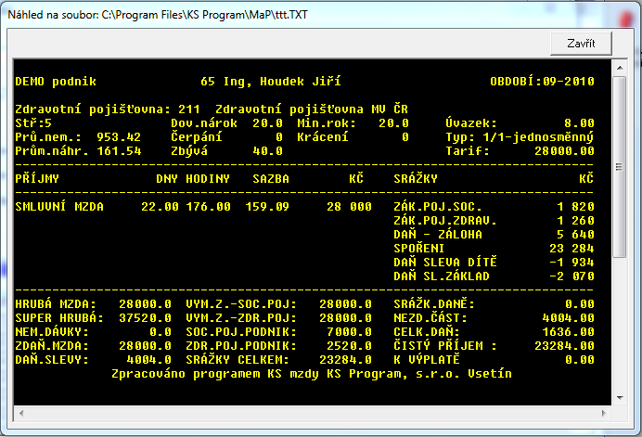Image resolution: width=642 pixels, height=437 pixels.
Task: Click the period 'OBDOBÍ:09-2010'
Action: [x=542, y=81]
